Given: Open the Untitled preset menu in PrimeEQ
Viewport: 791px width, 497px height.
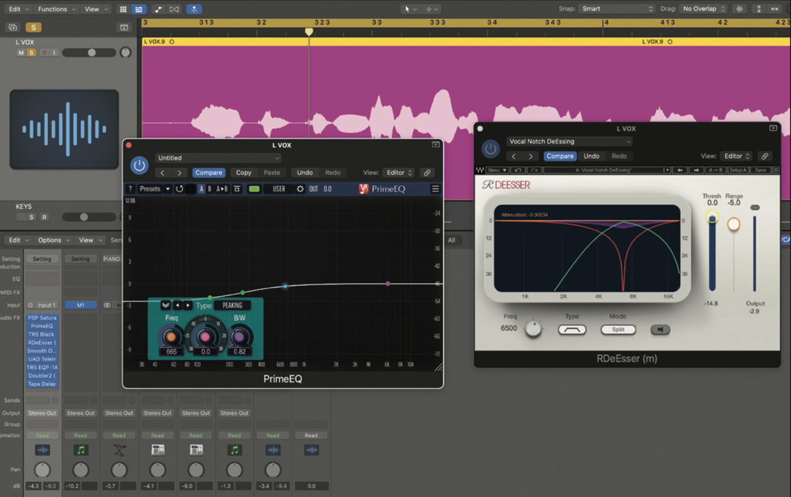Looking at the screenshot, I should pyautogui.click(x=218, y=158).
